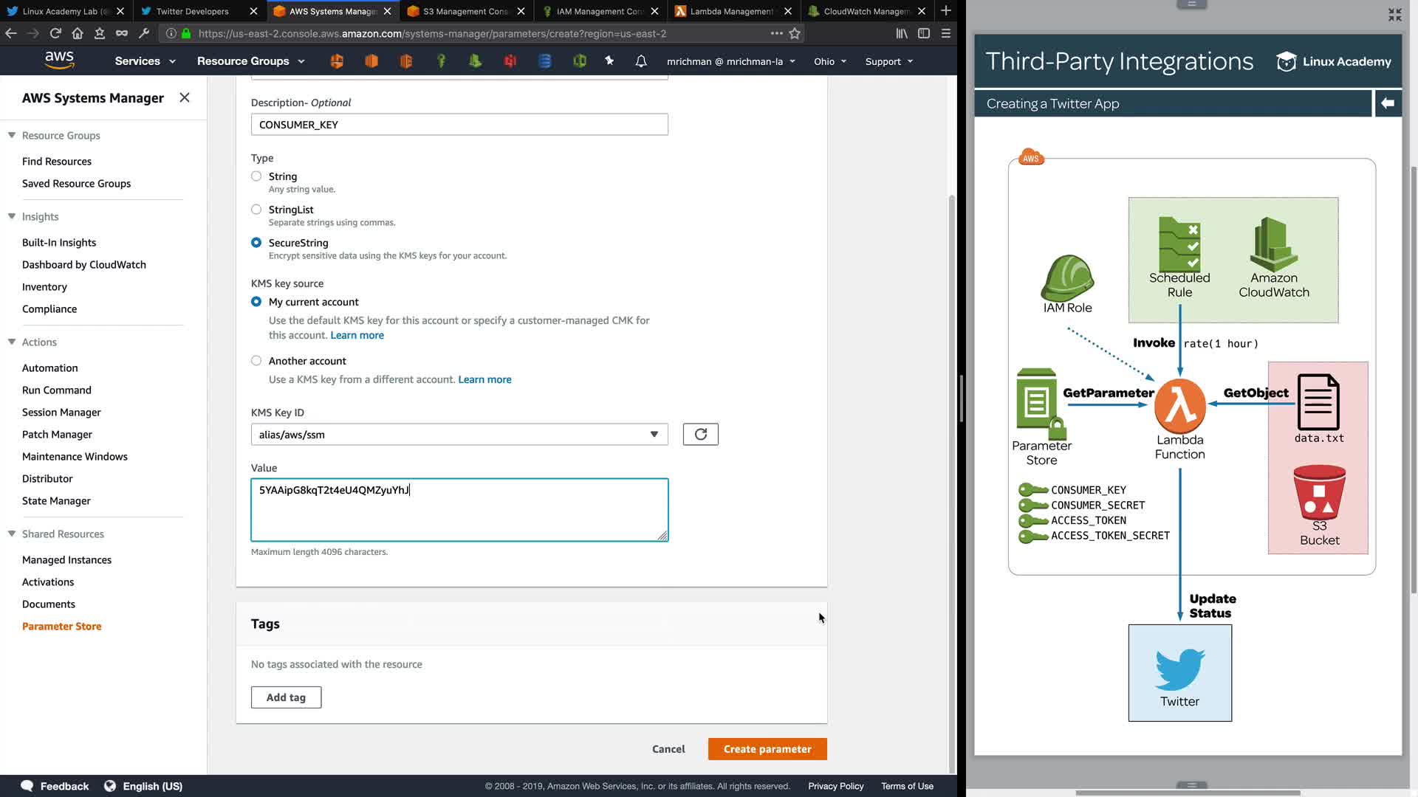Viewport: 1418px width, 797px height.
Task: Select the StringList type option
Action: pos(256,210)
